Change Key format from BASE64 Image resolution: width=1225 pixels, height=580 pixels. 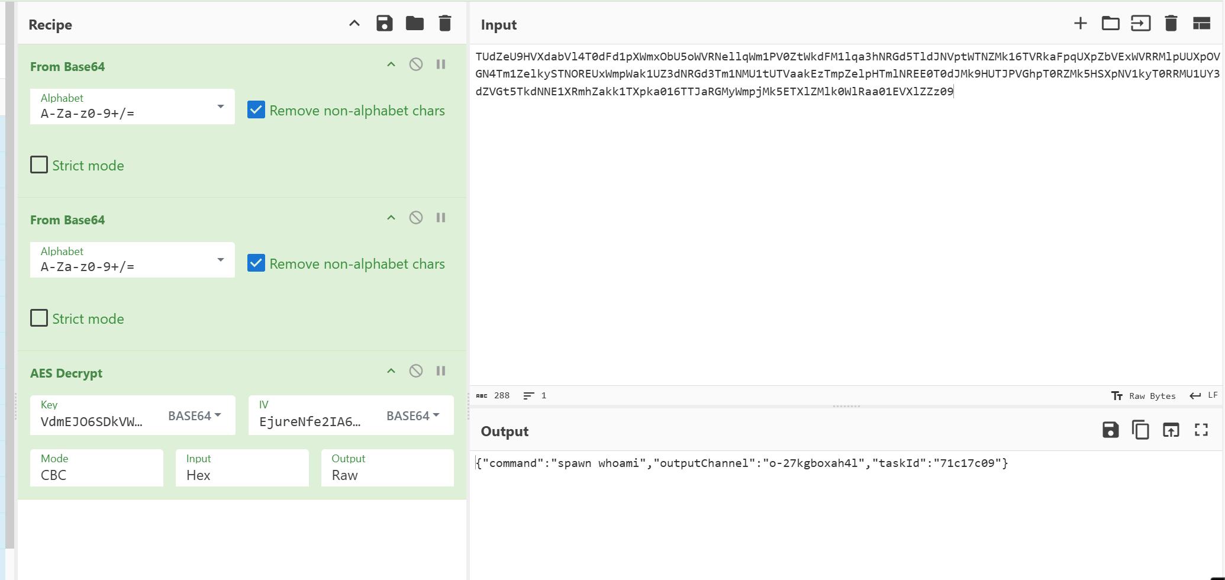(194, 416)
